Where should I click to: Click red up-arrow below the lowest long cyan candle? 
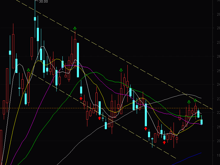(146, 128)
